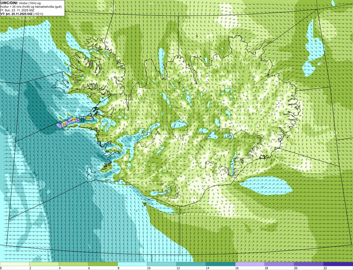Click the 6–8 m/s olive green legend segment
353x270 pixels.
click(103, 264)
